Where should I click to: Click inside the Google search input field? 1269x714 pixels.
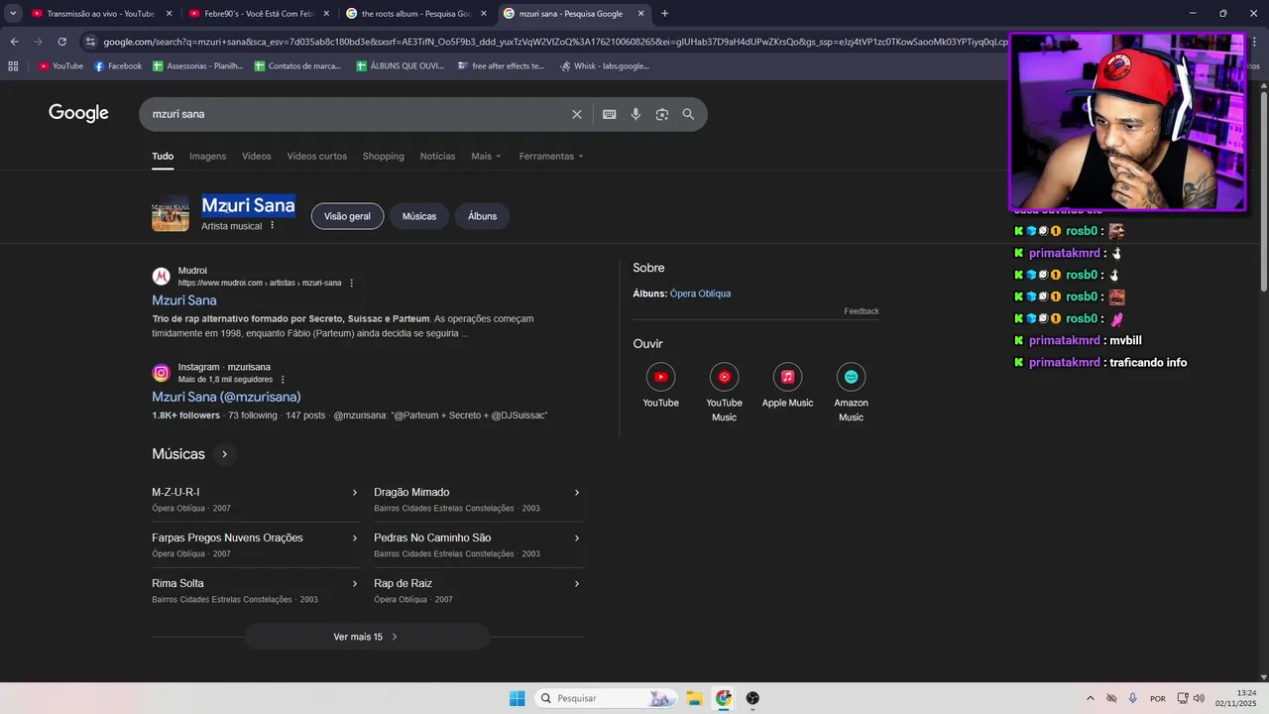pyautogui.click(x=357, y=114)
